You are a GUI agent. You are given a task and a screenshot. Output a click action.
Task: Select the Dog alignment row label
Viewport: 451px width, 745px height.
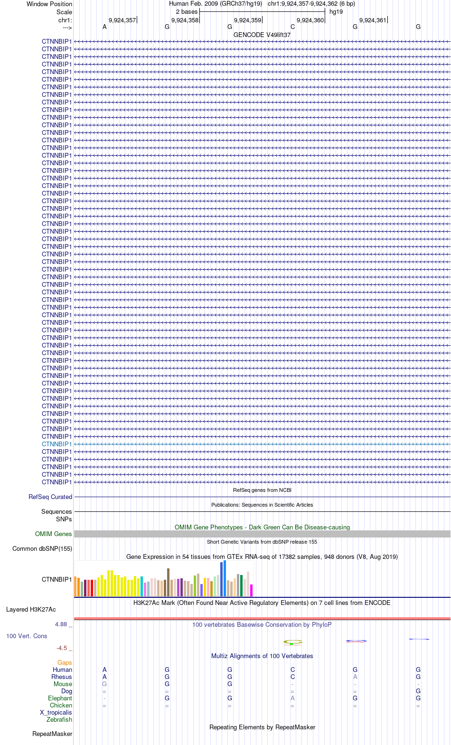[x=67, y=691]
